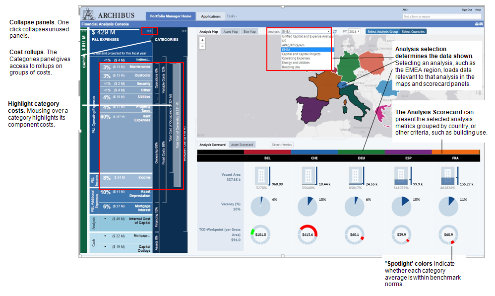Click the print icon in the top-right corner
The height and width of the screenshot is (296, 495).
pyautogui.click(x=477, y=24)
